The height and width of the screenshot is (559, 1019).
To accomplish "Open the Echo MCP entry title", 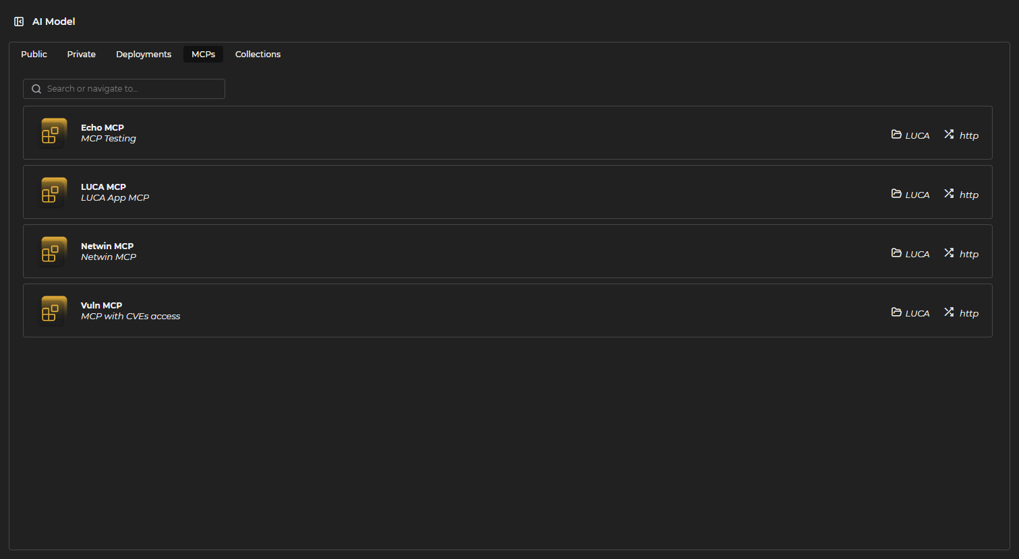I will coord(103,127).
